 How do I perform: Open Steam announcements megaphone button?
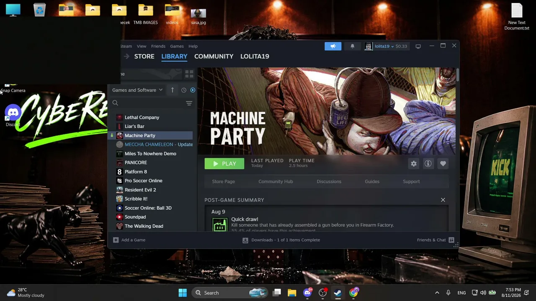[333, 46]
